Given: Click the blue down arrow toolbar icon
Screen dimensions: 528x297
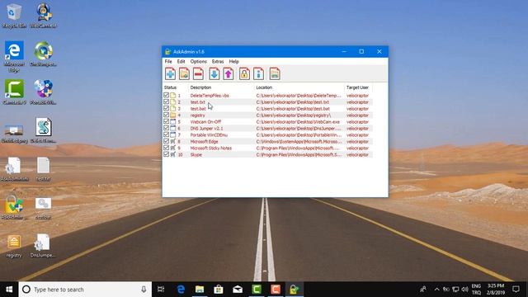Looking at the screenshot, I should 214,73.
